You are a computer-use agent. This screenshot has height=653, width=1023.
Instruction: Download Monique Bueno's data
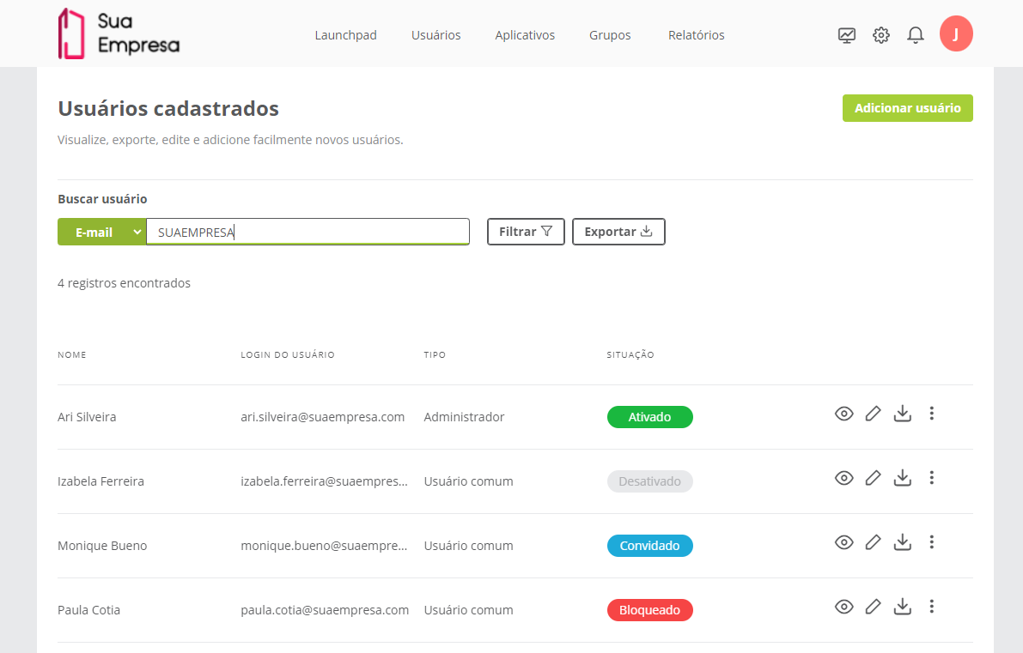point(902,542)
